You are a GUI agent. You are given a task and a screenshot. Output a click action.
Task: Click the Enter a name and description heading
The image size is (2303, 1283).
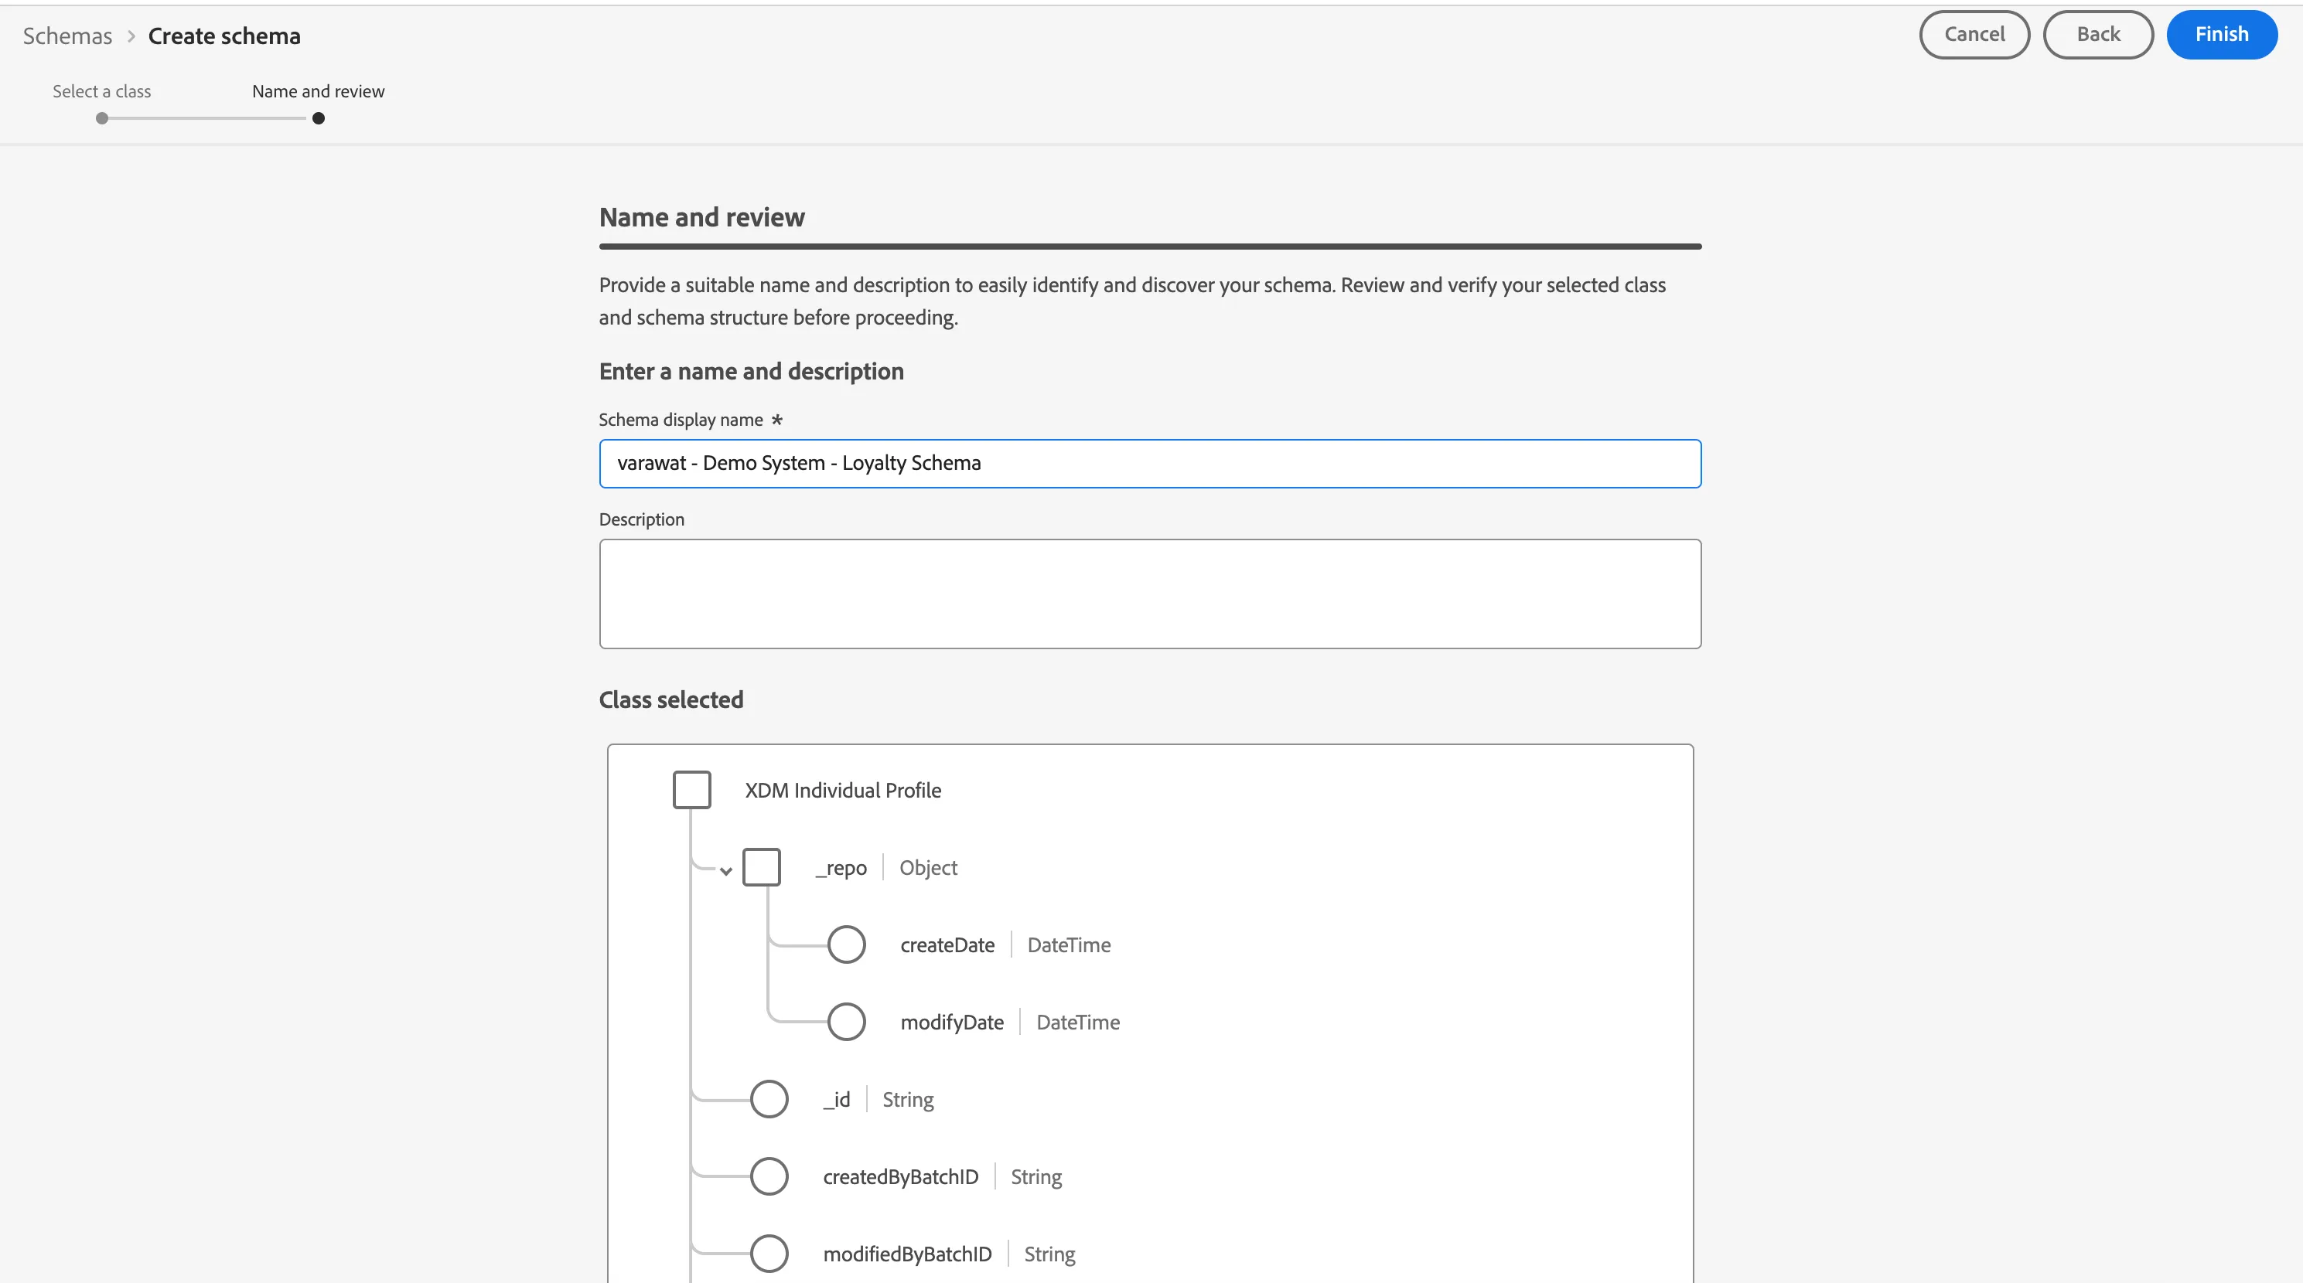point(751,372)
